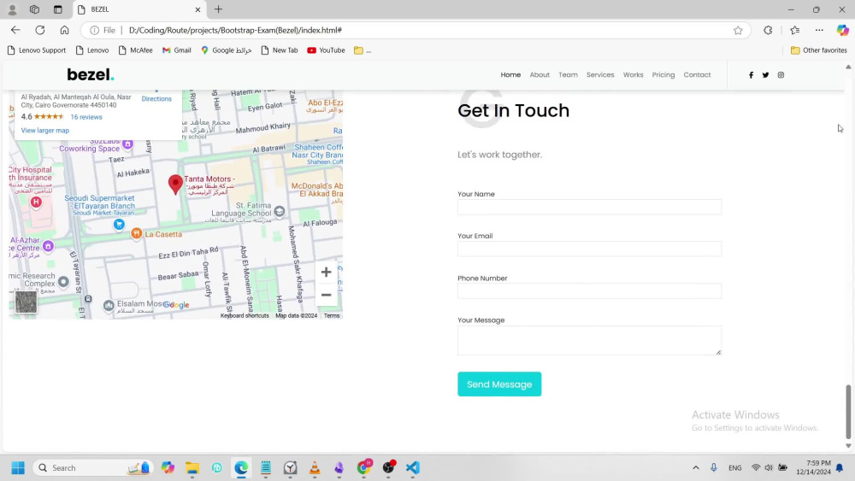Add page to favorites star
The image size is (855, 481).
pos(738,31)
